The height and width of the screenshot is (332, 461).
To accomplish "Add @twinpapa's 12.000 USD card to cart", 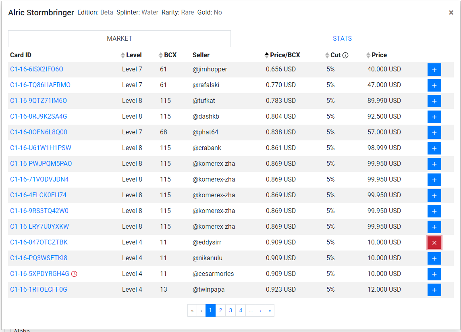I will 434,290.
